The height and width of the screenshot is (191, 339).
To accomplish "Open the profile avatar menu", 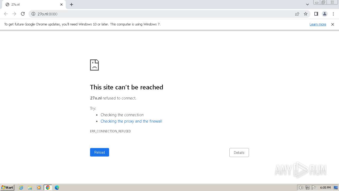I will pyautogui.click(x=325, y=14).
